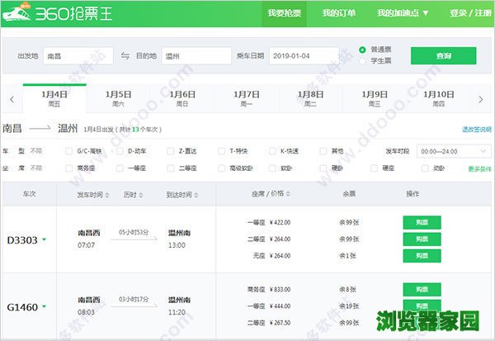Swap departure and destination stations
This screenshot has height=341, width=495.
pos(125,56)
